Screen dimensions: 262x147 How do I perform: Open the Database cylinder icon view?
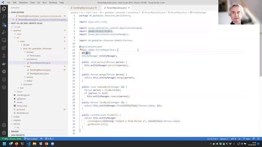tap(4, 80)
